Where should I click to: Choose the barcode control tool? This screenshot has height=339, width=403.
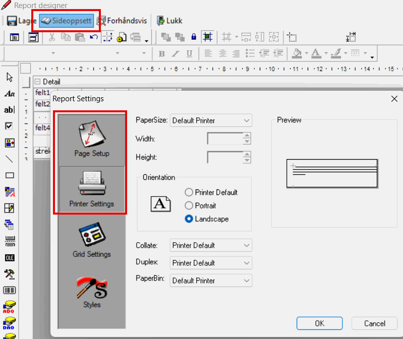(10, 290)
